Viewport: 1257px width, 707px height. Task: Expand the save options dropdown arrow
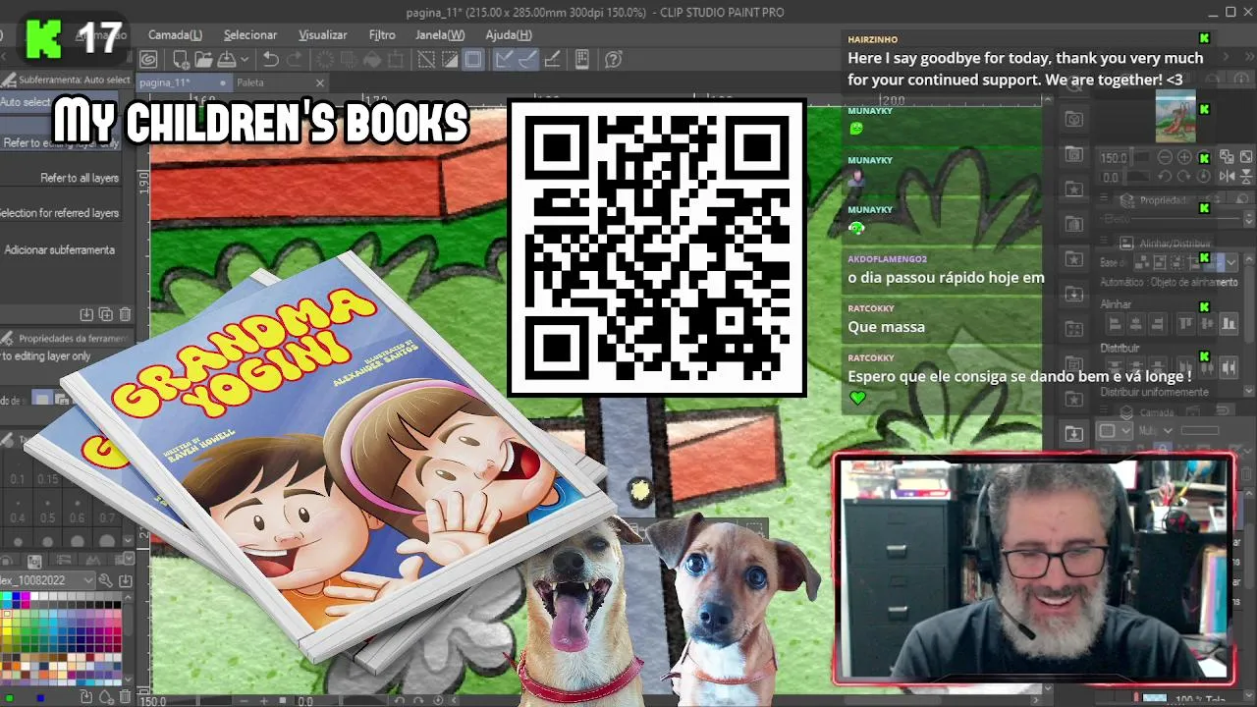click(245, 60)
